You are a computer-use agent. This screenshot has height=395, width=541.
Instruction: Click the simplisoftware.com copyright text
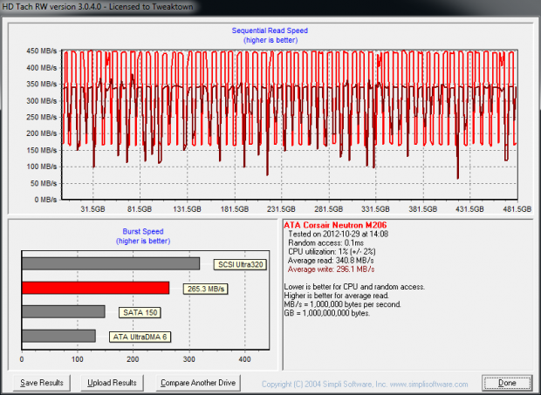click(x=365, y=385)
